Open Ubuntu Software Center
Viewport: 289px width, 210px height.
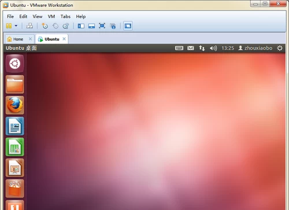(15, 189)
